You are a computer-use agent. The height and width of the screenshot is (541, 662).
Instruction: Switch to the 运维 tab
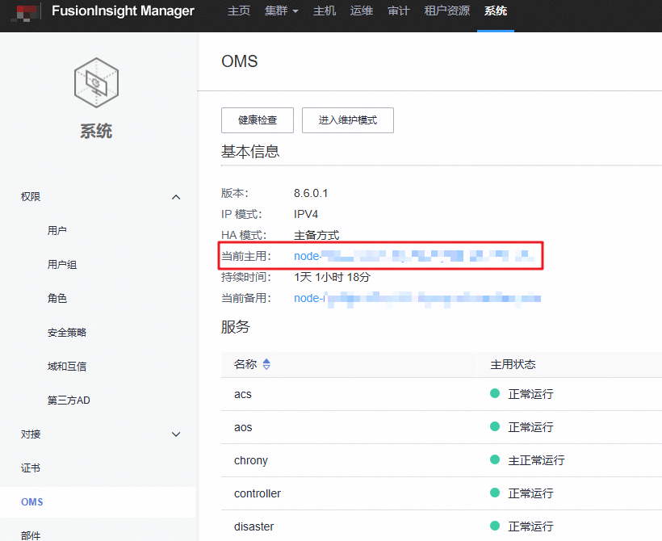tap(362, 11)
